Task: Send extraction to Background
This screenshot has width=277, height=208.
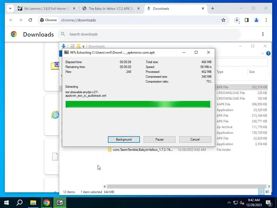Action: click(124, 139)
